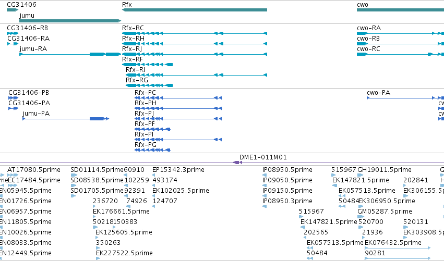Screen dimensions: 444x261
Task: Select EST GM05287.5prime
Action: tap(385, 212)
